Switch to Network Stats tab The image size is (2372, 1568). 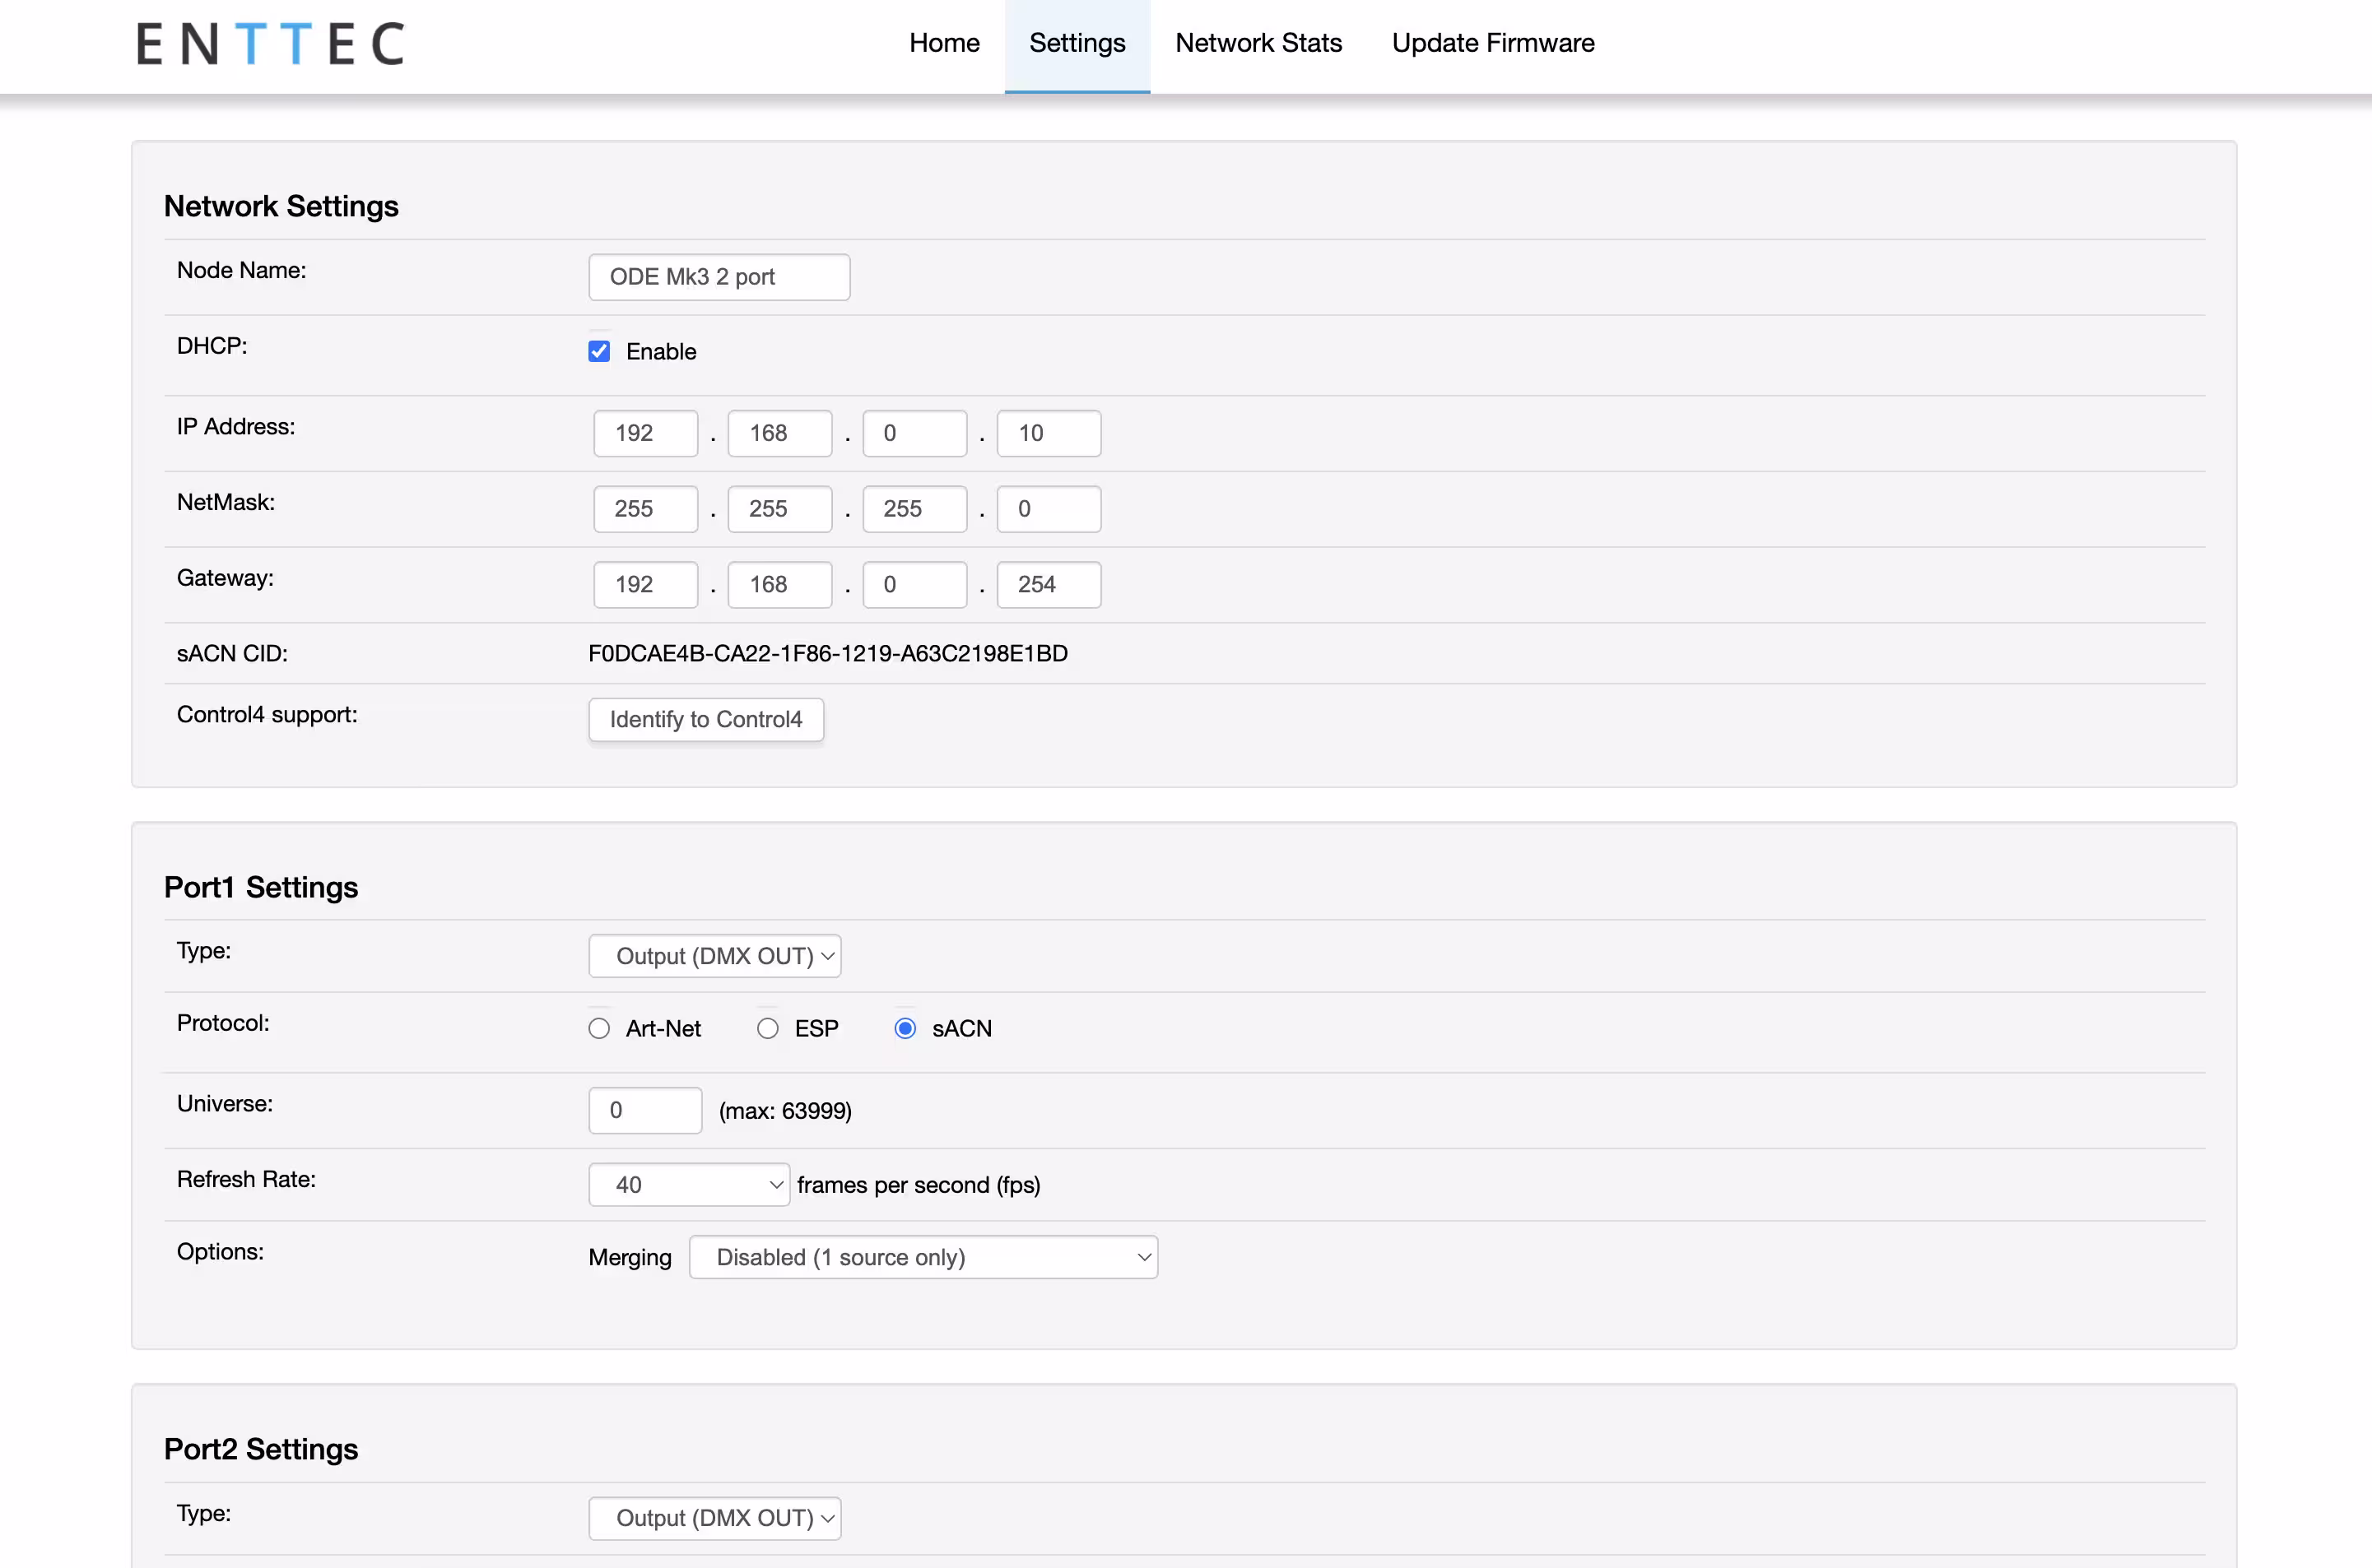(x=1258, y=43)
